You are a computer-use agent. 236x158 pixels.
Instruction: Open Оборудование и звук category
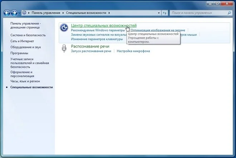(26, 47)
